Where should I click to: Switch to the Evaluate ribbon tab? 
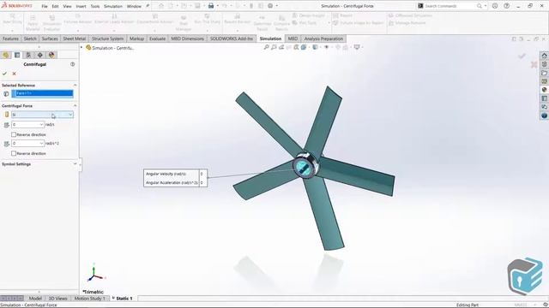(158, 38)
